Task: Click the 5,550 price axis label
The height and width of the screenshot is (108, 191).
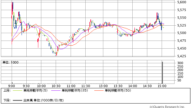Action: click(182, 18)
